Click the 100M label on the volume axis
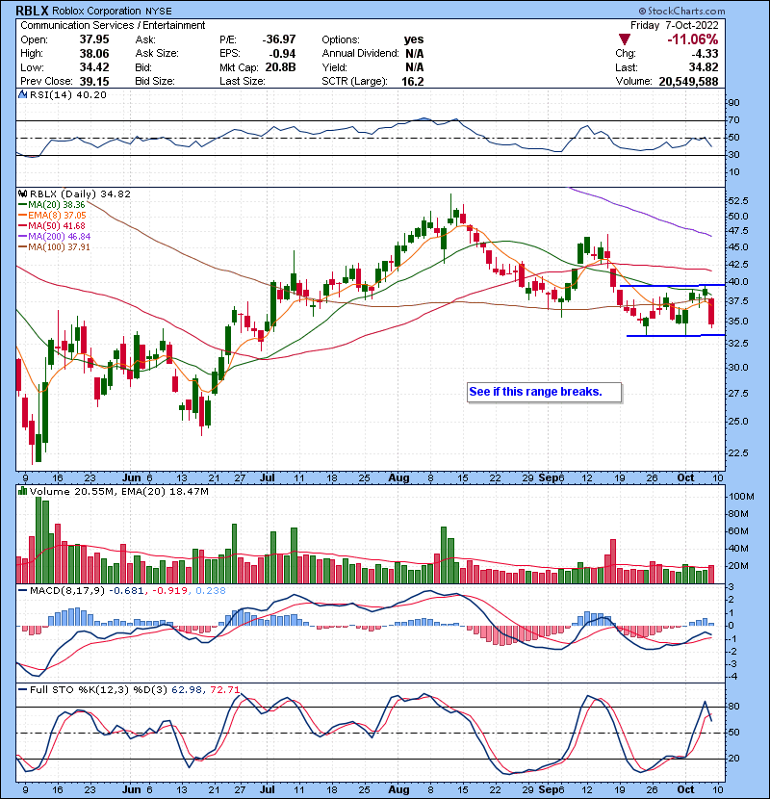770x799 pixels. coord(741,497)
